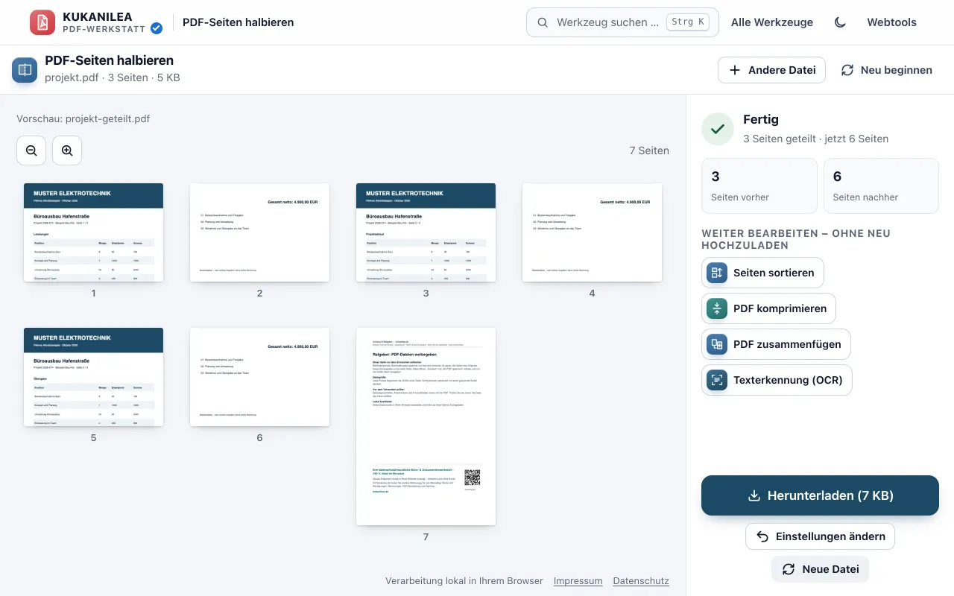
Task: Click the Strg K shortcut badge
Action: [688, 22]
